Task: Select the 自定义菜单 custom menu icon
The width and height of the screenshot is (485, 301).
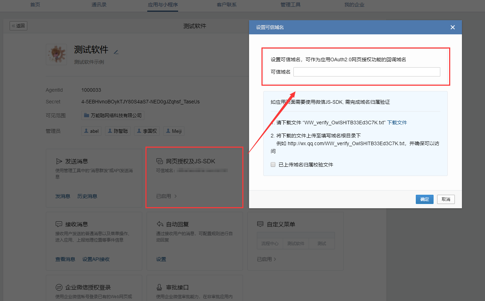Action: pos(261,224)
